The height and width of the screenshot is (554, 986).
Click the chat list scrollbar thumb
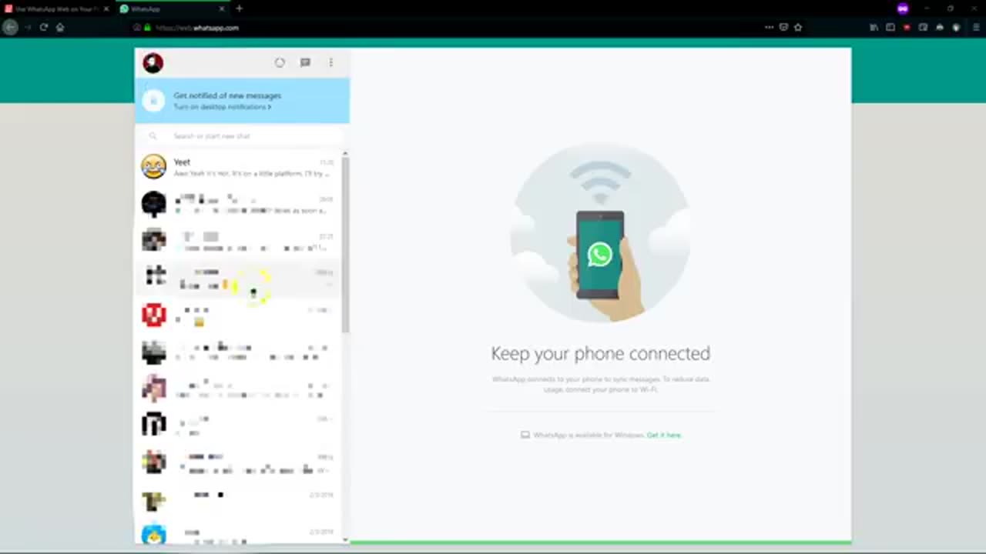[345, 245]
